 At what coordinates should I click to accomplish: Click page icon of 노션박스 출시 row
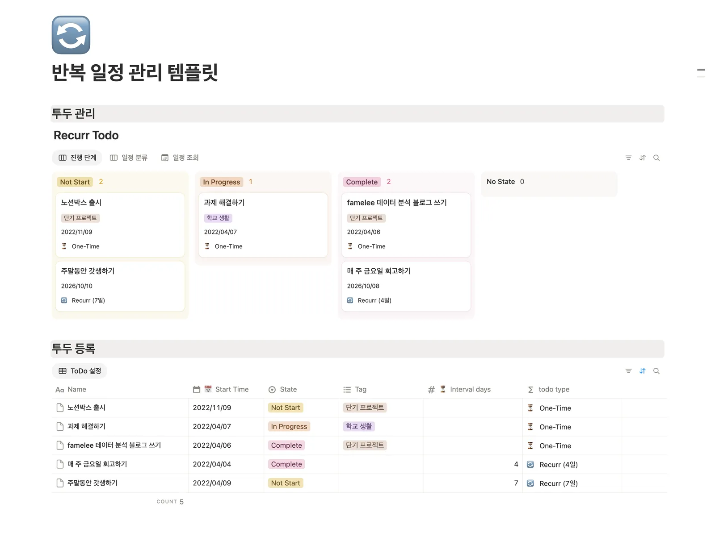(60, 408)
